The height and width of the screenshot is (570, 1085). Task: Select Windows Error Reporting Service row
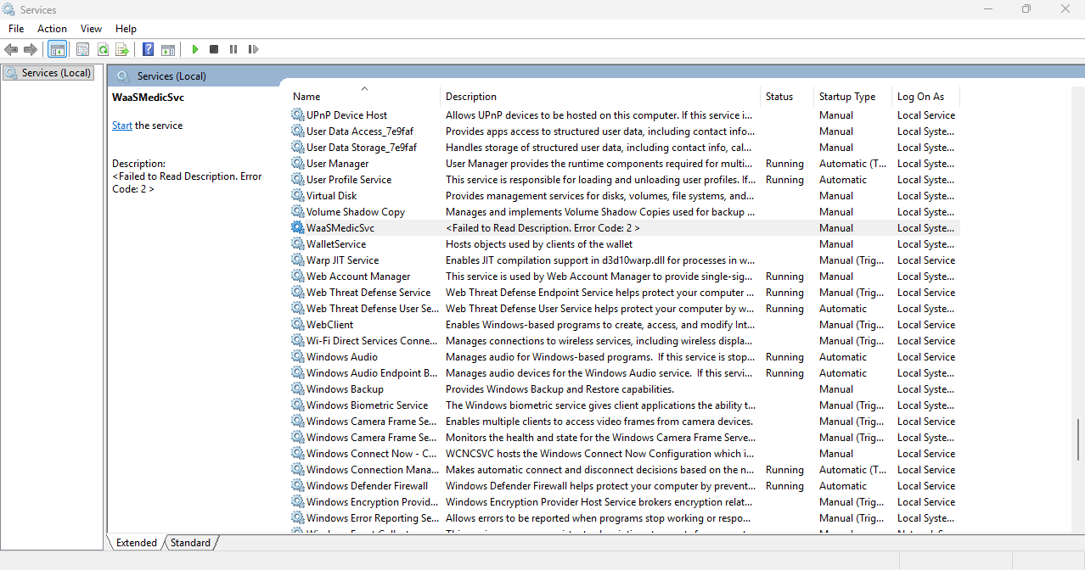coord(625,517)
